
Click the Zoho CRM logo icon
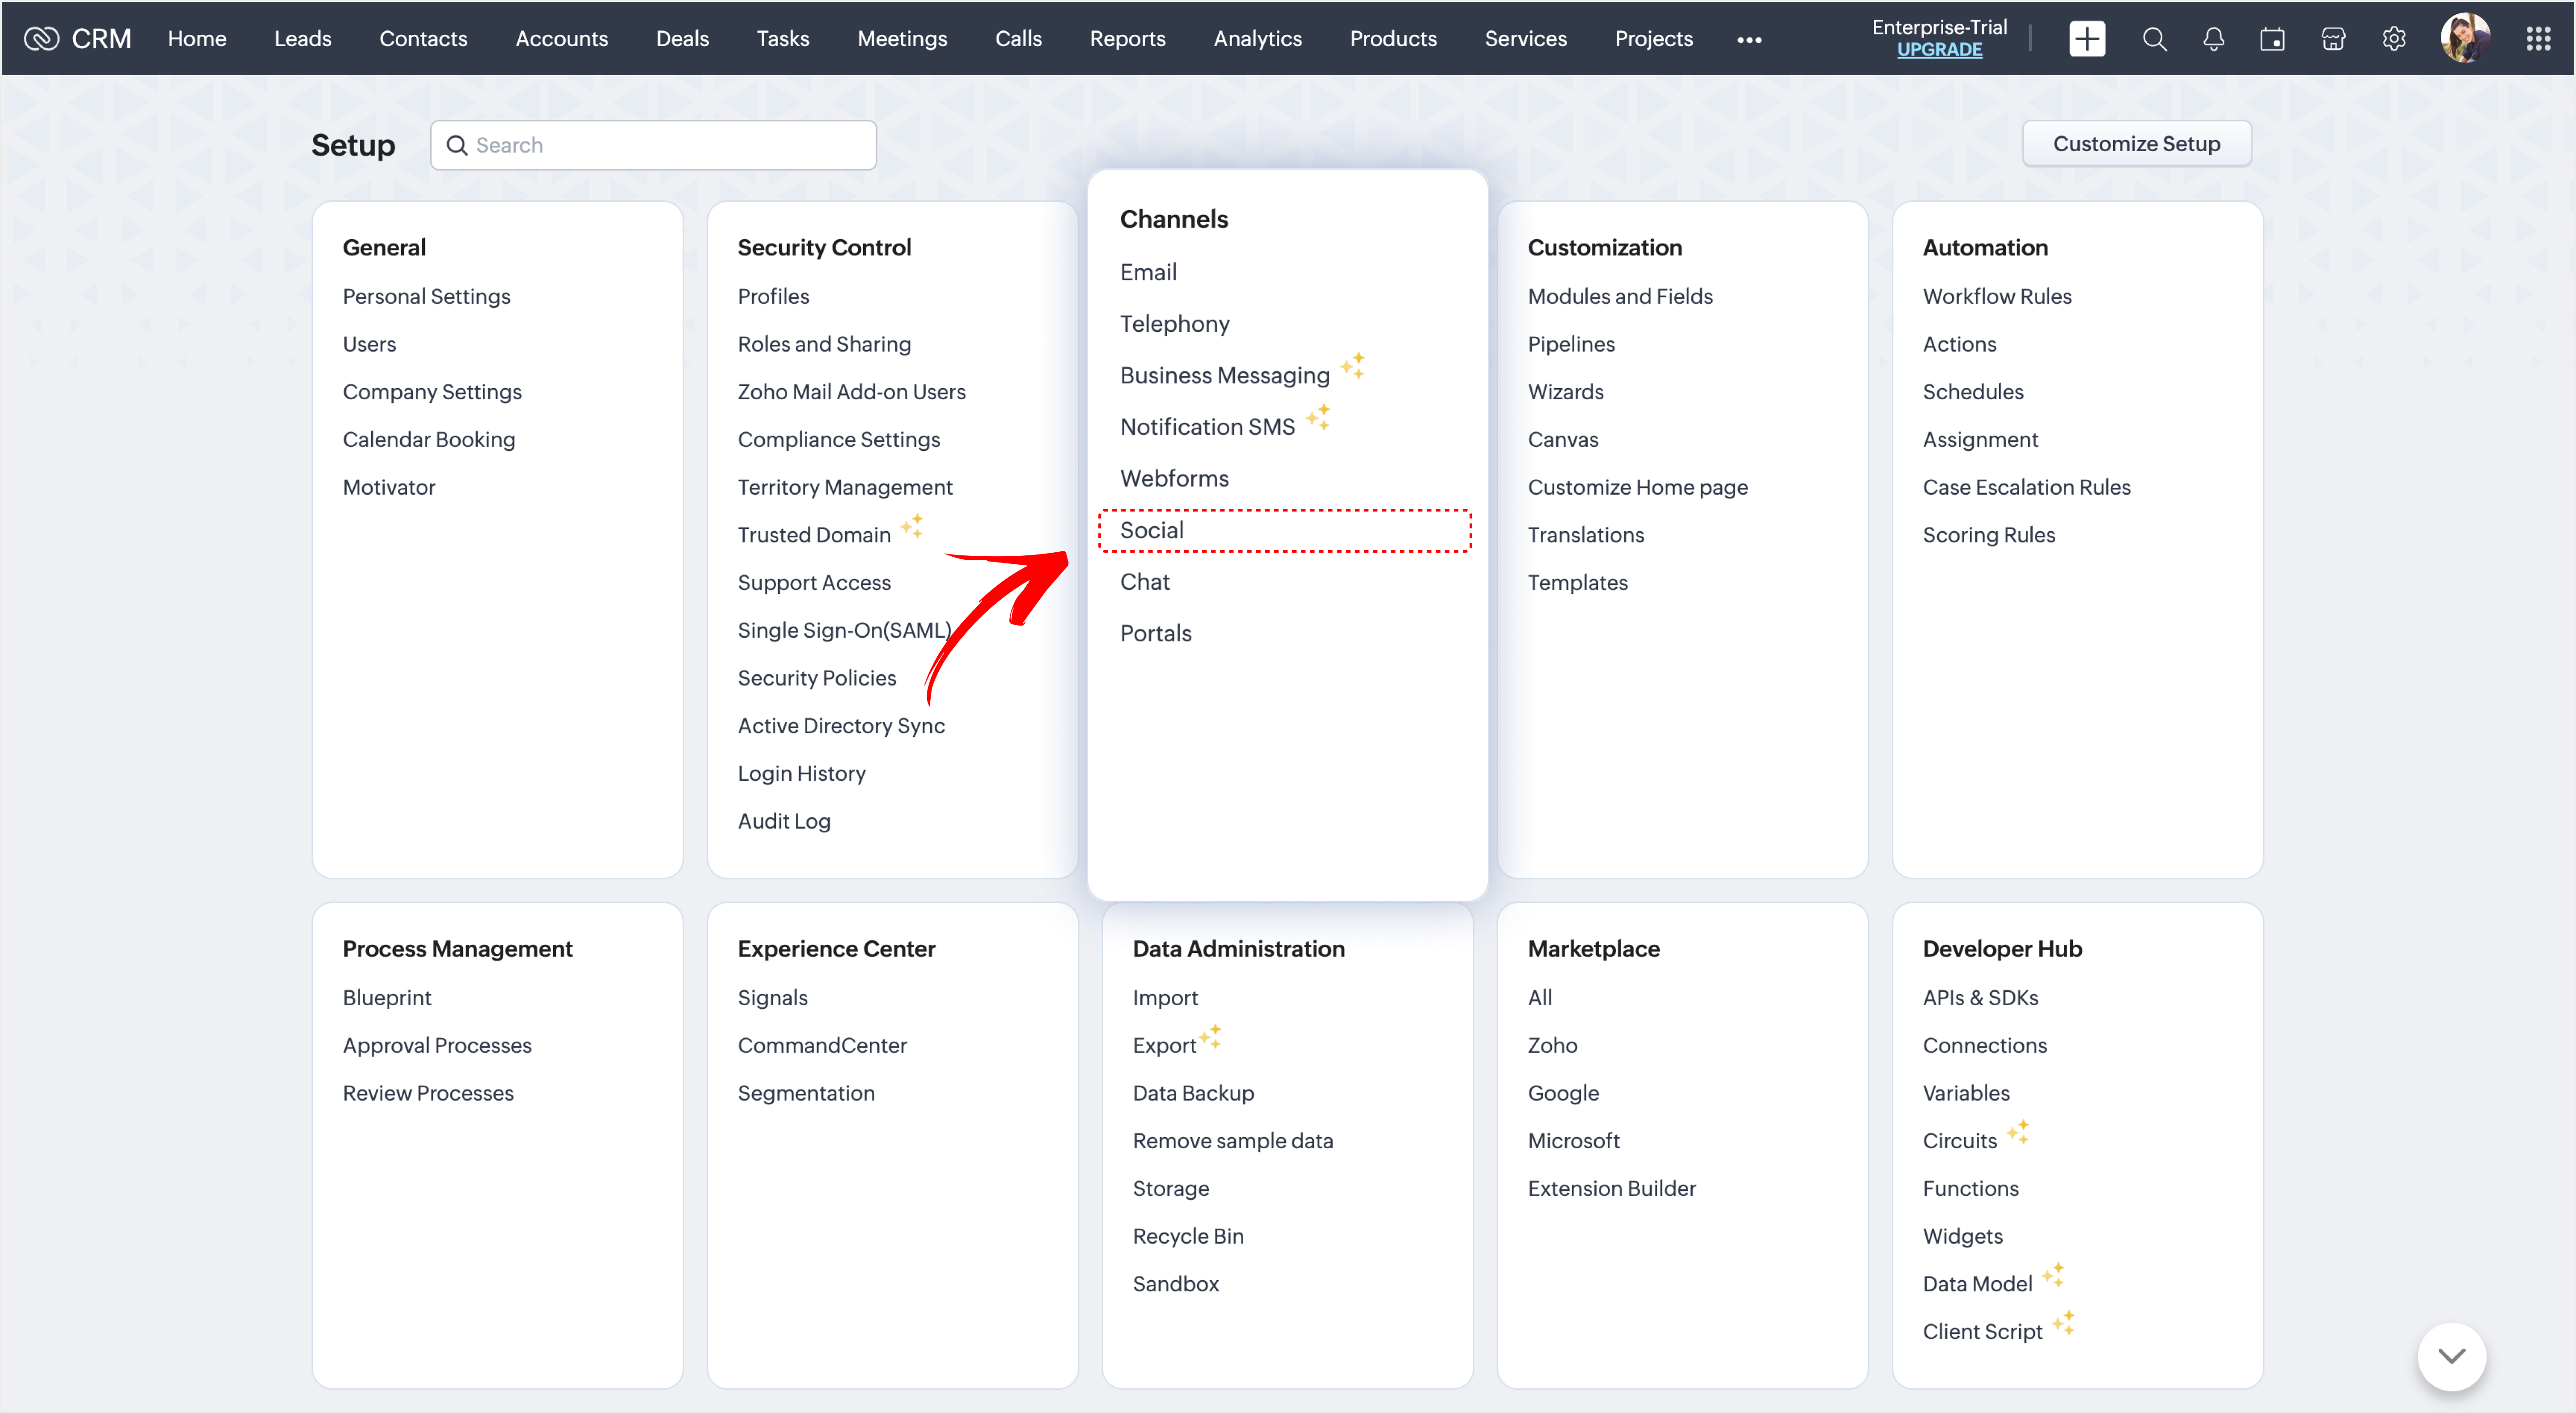coord(41,38)
